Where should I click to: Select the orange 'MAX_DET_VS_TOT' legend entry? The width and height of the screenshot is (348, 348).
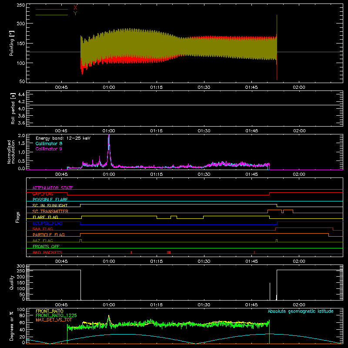[54, 320]
